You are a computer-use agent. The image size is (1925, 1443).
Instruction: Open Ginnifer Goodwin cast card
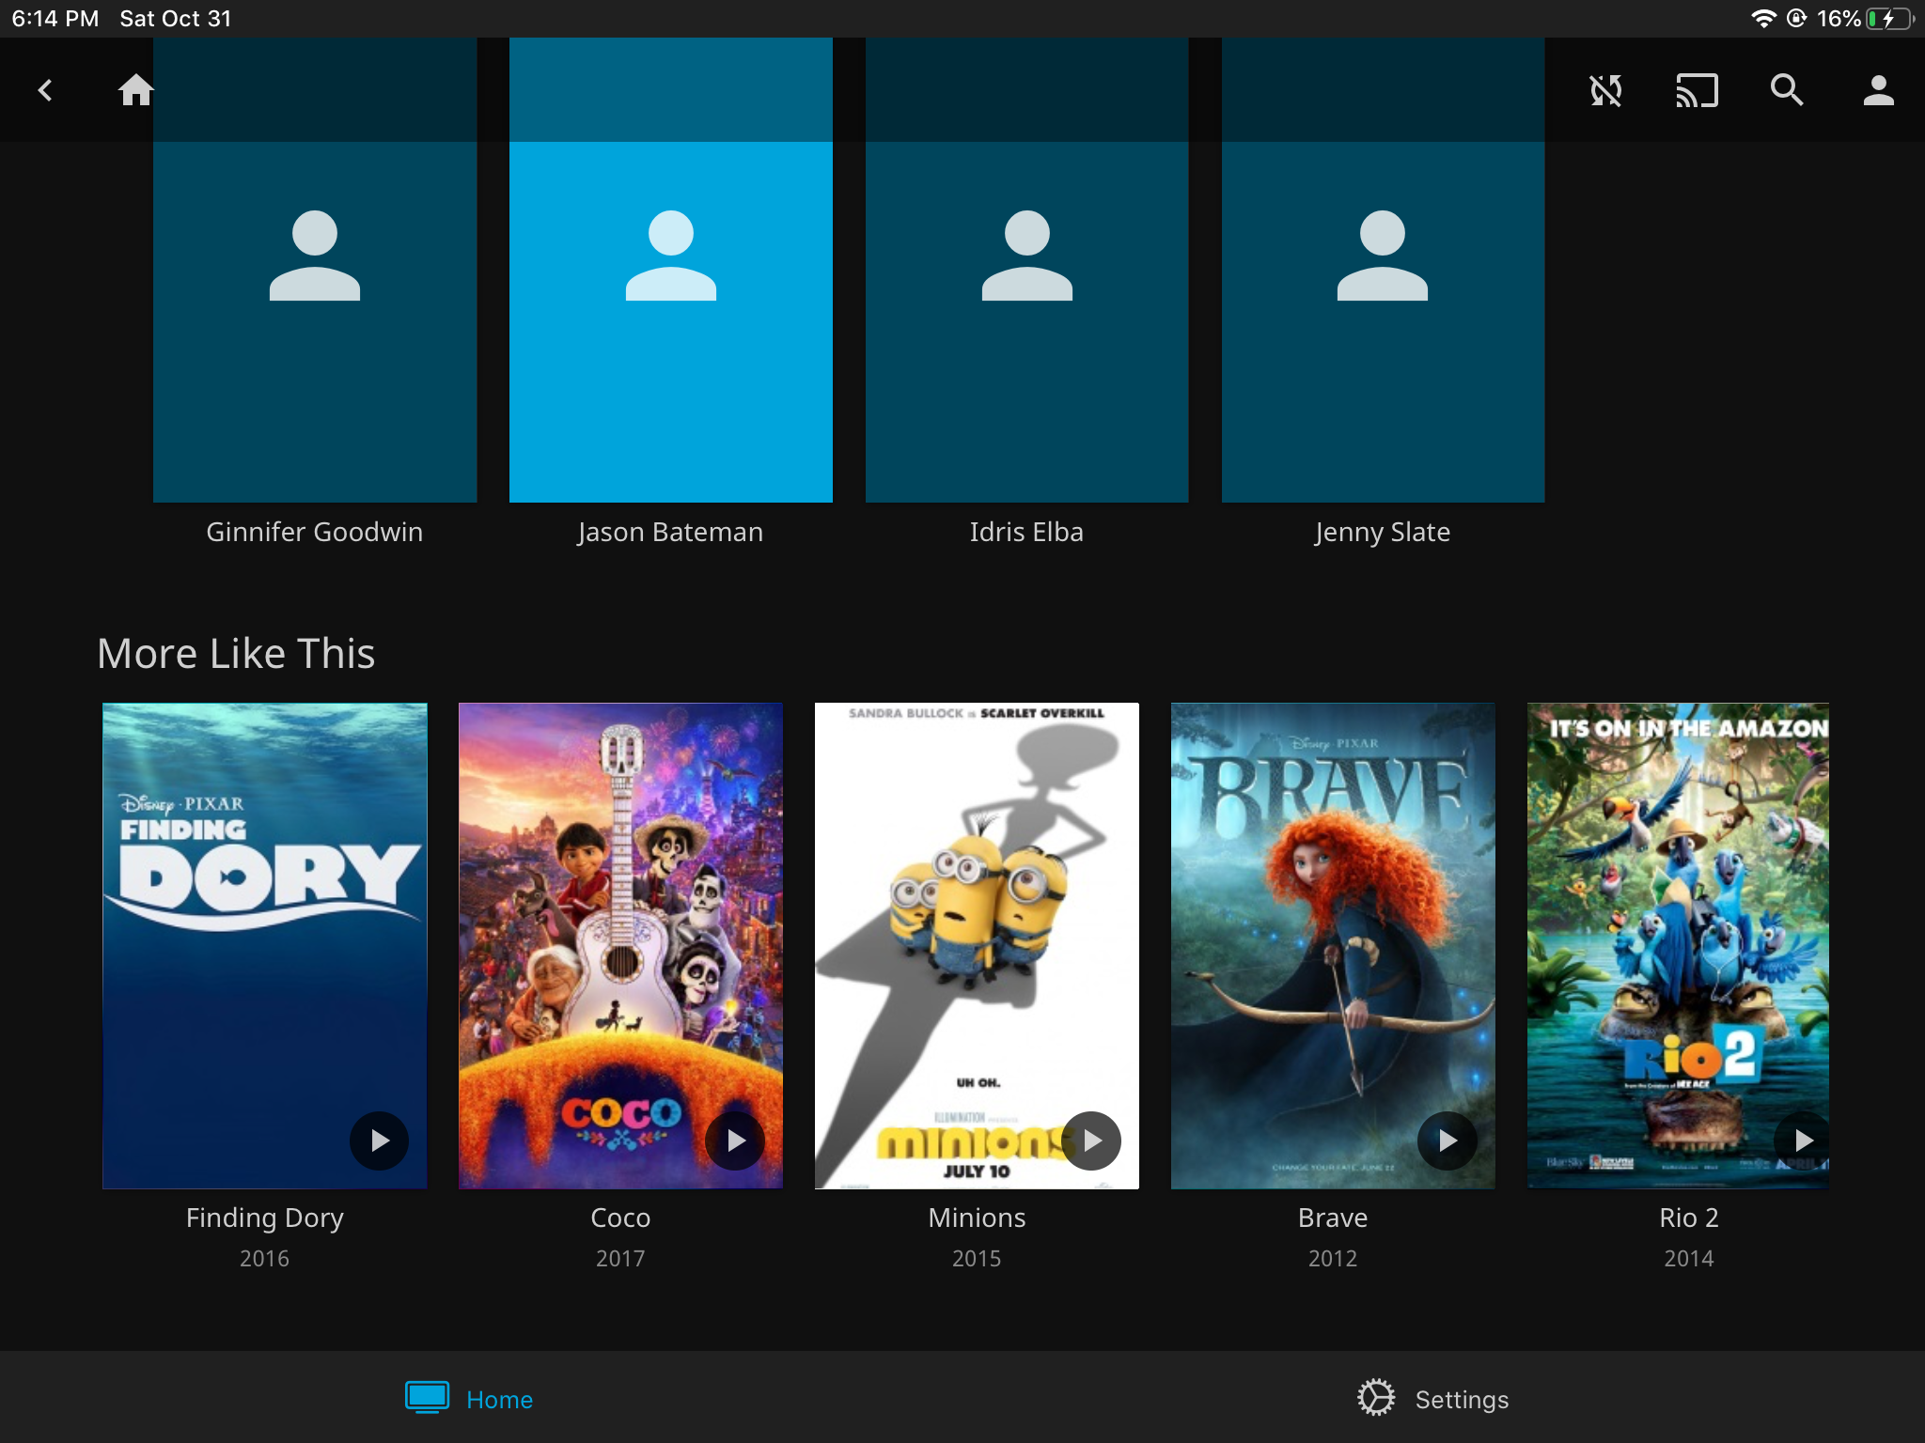315,270
